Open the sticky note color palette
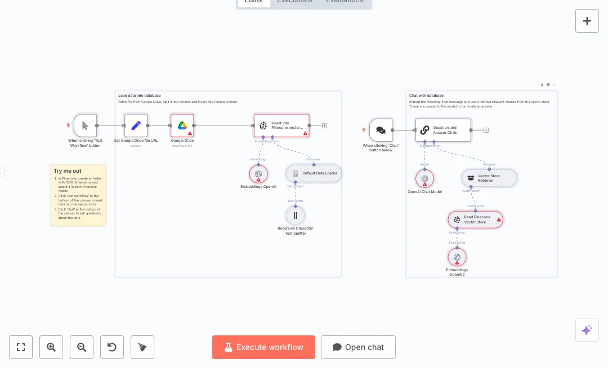 (548, 85)
